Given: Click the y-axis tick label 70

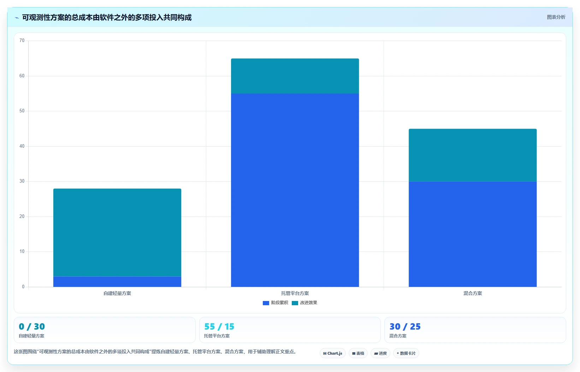Looking at the screenshot, I should (22, 41).
